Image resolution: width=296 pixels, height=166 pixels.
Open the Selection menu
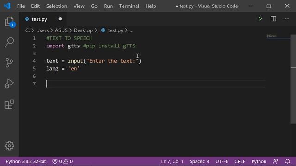(x=56, y=6)
